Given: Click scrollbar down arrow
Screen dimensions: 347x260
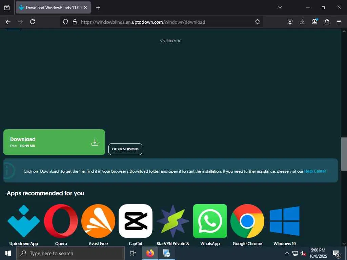Looking at the screenshot, I should pos(344,244).
